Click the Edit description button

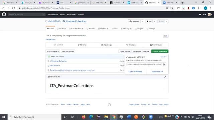166,36
